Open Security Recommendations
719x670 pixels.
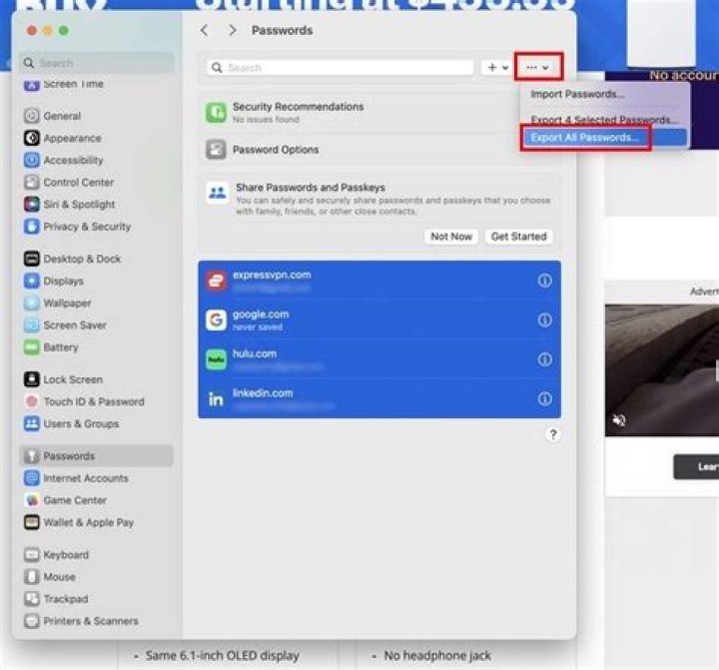coord(379,113)
